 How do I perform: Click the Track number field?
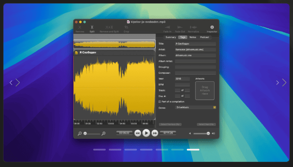click(x=178, y=90)
